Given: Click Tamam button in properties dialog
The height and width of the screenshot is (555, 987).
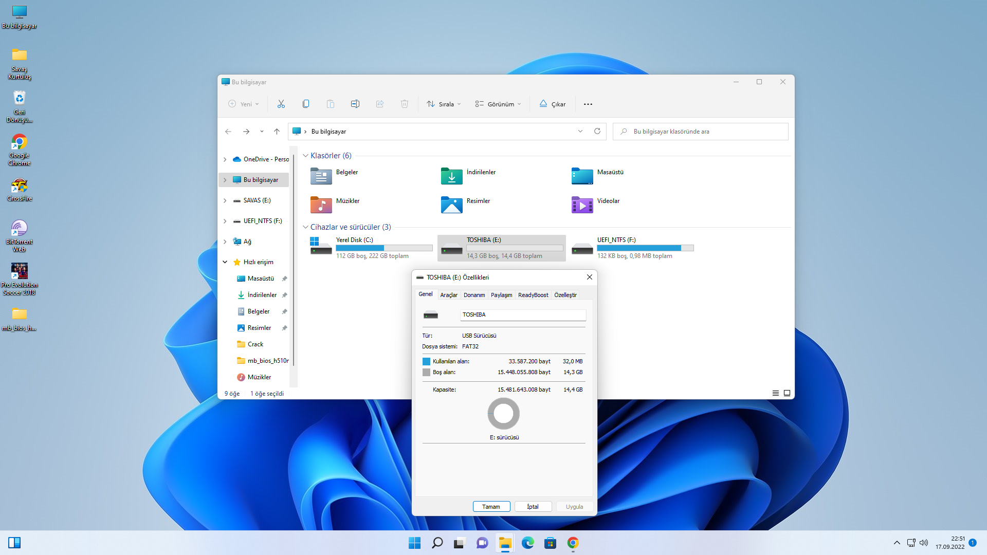Looking at the screenshot, I should [491, 507].
